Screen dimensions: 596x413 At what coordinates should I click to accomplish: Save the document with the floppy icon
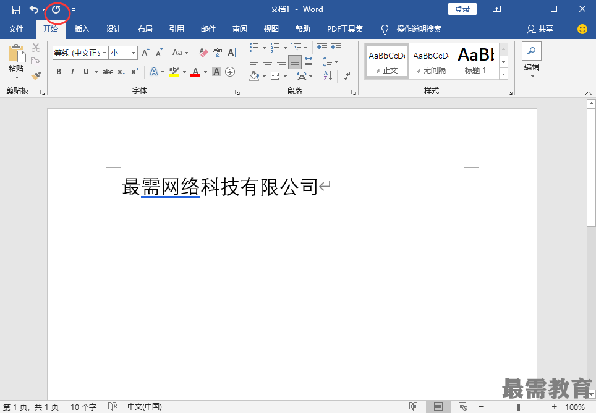[x=15, y=9]
